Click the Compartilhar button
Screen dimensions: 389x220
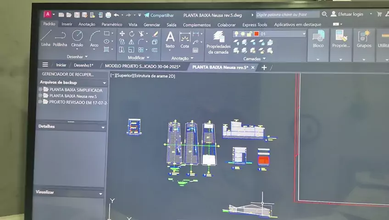tap(158, 15)
